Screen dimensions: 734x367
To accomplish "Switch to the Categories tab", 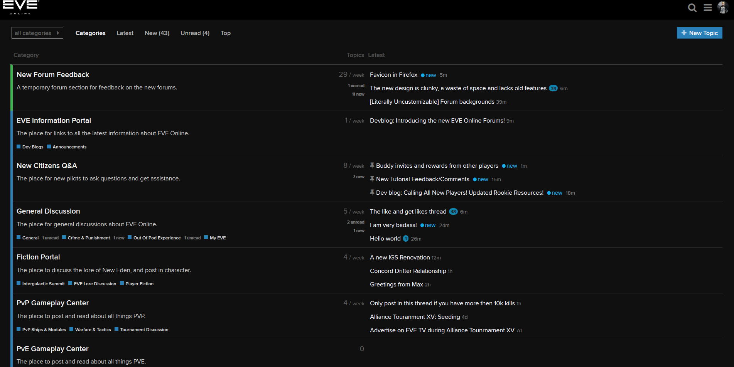I will (90, 33).
